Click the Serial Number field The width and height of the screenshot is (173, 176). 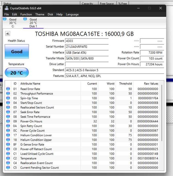point(87,47)
